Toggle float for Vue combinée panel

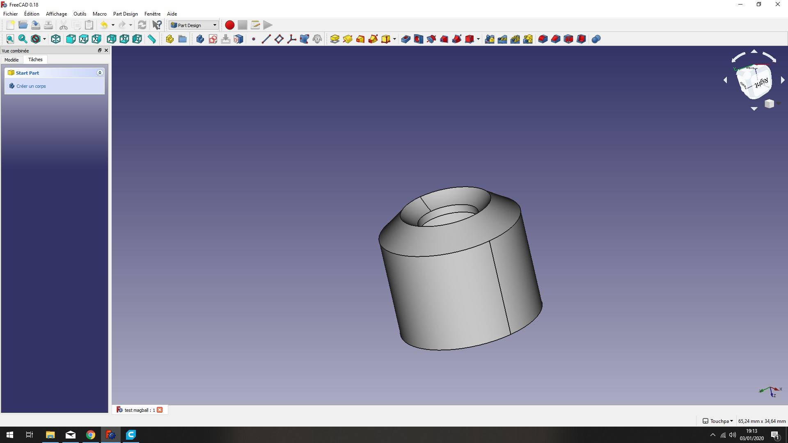pos(99,50)
